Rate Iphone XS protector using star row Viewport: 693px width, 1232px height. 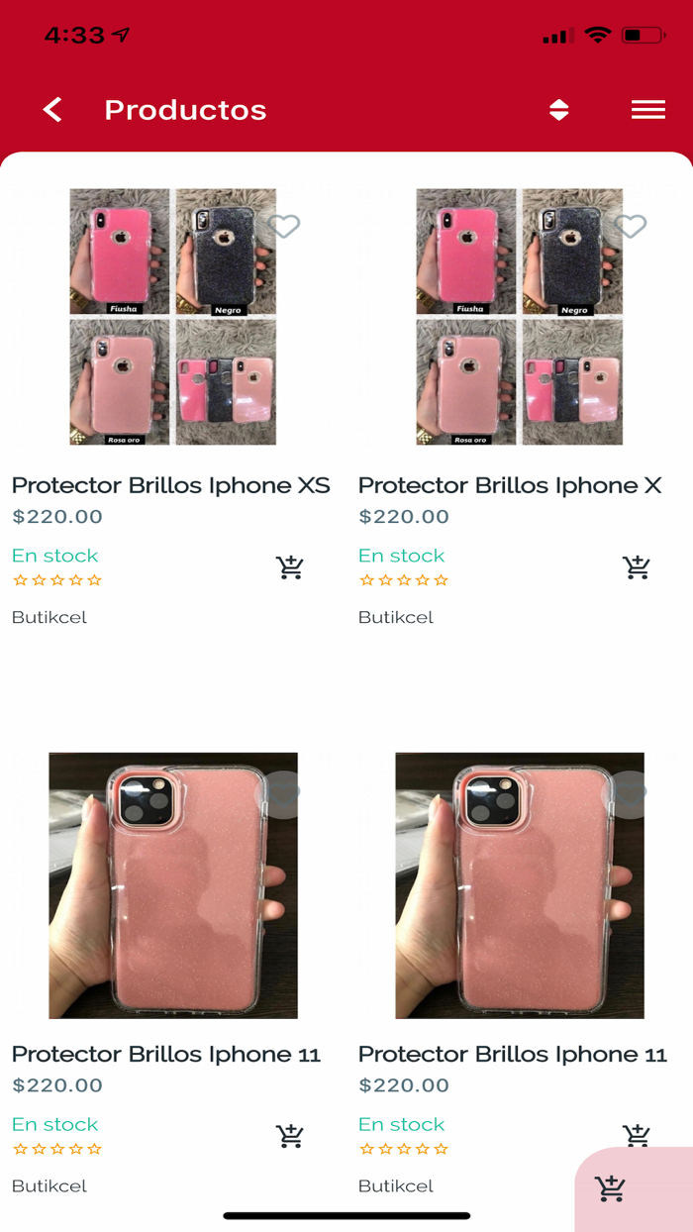point(57,580)
